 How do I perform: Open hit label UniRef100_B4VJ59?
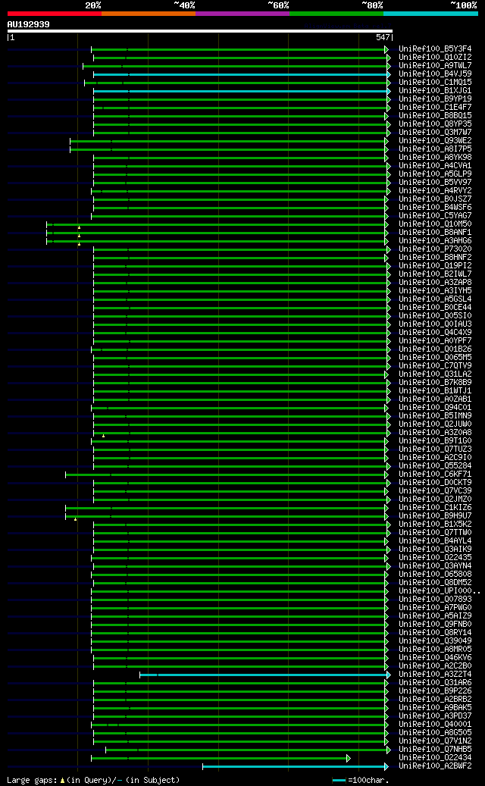(x=435, y=74)
